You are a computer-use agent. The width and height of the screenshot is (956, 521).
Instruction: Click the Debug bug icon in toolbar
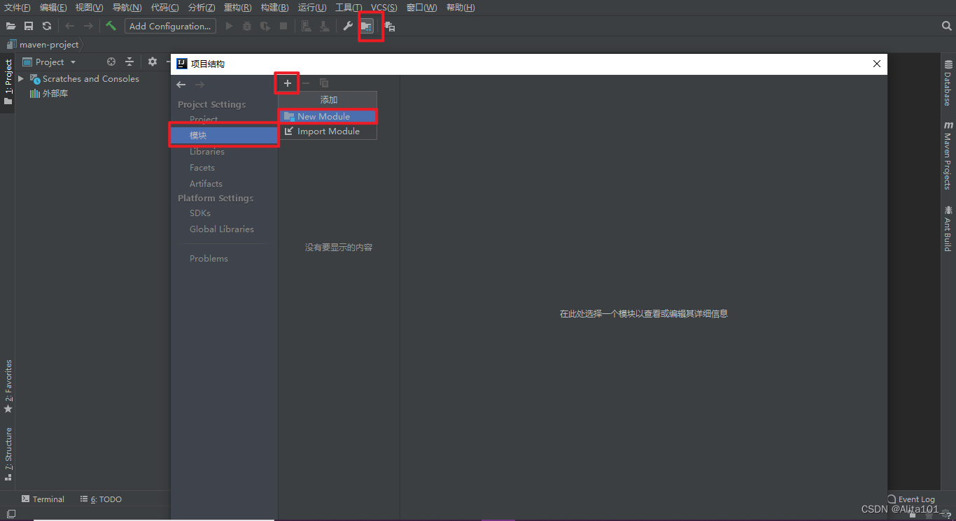tap(247, 26)
